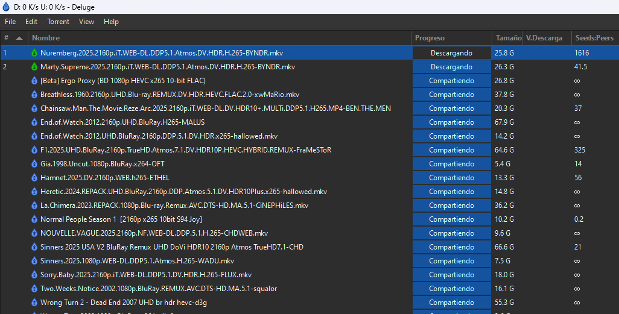Click the seeding icon for Hamnet.2025 torrent
Screen dimensions: 619x314
[x=34, y=178]
